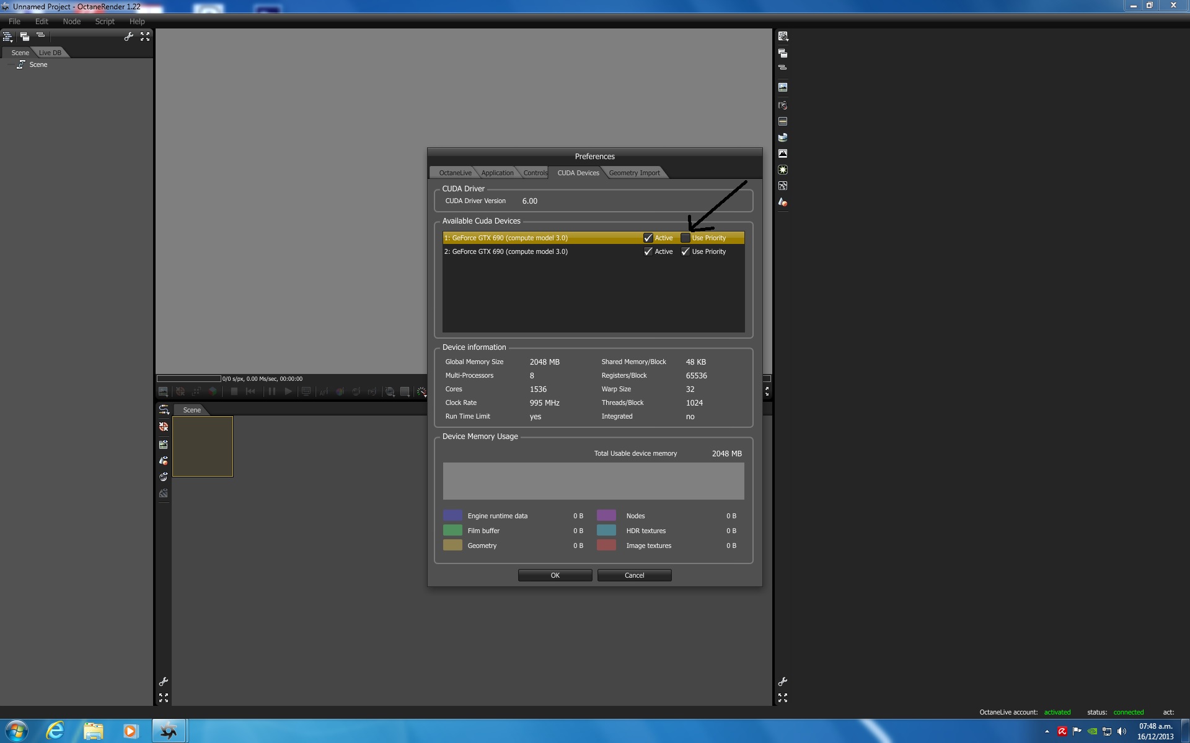The image size is (1190, 743).
Task: Click the camera icon in the node inspector sidebar
Action: (x=783, y=105)
